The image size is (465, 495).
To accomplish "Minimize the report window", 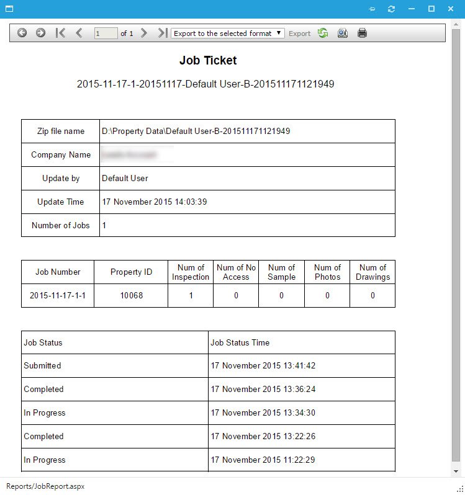I will 411,9.
